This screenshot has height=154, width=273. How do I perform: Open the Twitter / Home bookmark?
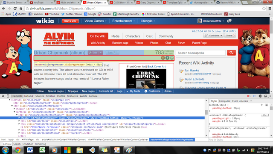pyautogui.click(x=72, y=14)
